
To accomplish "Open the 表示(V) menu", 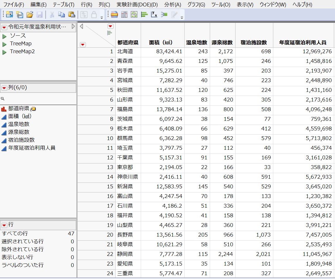I will pos(245,4).
